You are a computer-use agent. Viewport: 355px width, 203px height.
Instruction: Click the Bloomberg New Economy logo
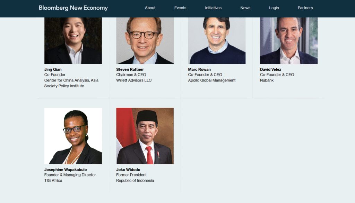[73, 8]
